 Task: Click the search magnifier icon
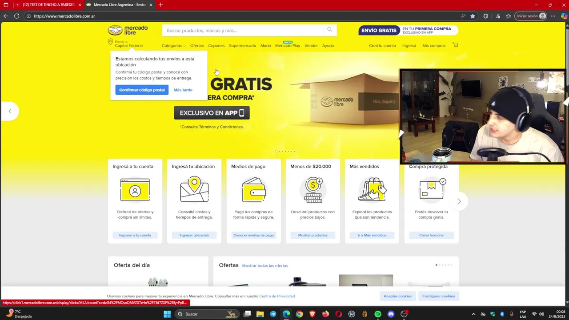[x=330, y=30]
